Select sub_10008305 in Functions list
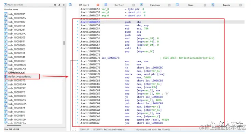 click(17, 37)
